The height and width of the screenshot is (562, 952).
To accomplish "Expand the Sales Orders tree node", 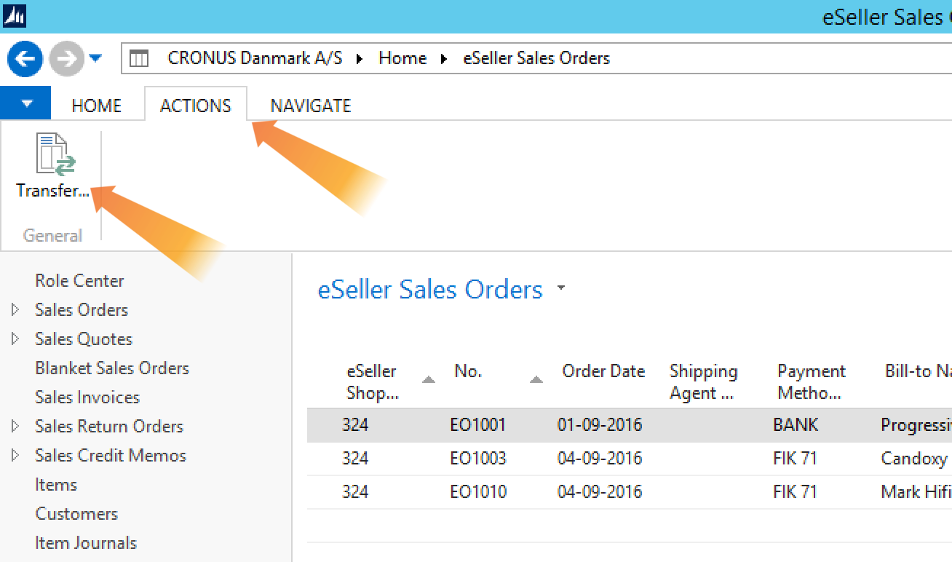I will 15,310.
